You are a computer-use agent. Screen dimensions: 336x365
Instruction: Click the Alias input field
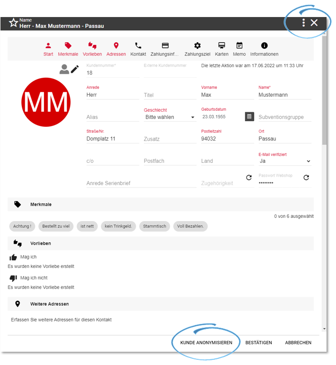point(113,117)
